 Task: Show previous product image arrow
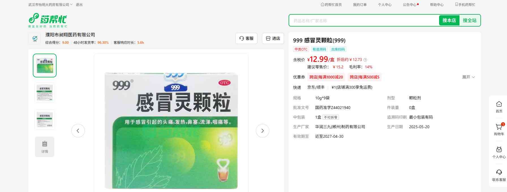78,131
